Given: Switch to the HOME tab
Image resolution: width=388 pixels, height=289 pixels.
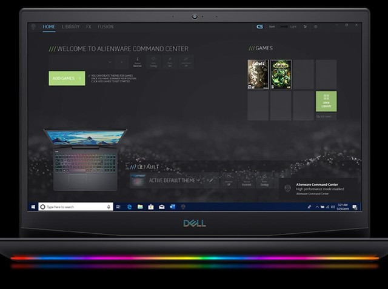Looking at the screenshot, I should pyautogui.click(x=48, y=27).
